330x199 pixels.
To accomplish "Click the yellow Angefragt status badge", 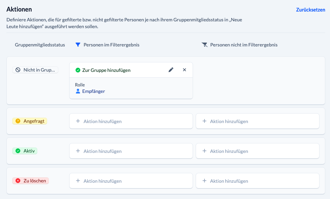I will pyautogui.click(x=30, y=121).
